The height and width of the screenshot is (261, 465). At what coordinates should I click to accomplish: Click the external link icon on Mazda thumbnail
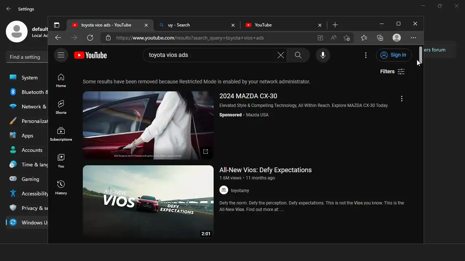(206, 152)
